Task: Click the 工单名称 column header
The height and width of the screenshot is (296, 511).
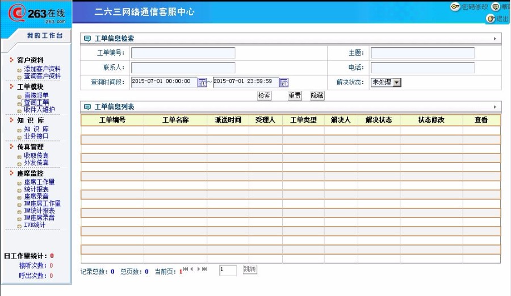Action: pos(175,120)
